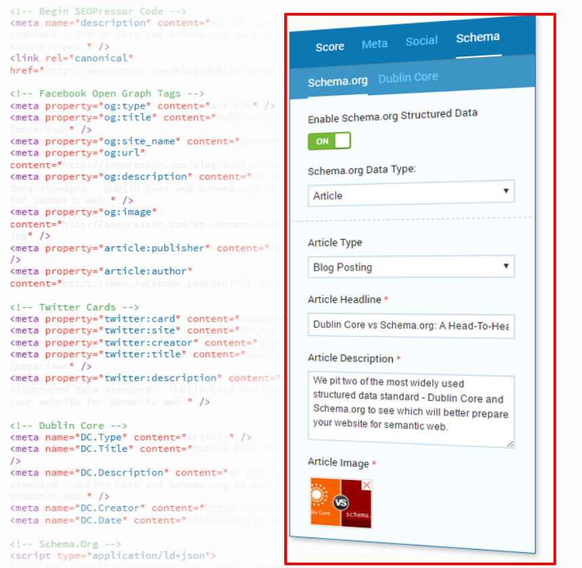Click the arrow on the Article data type selector

pyautogui.click(x=505, y=191)
